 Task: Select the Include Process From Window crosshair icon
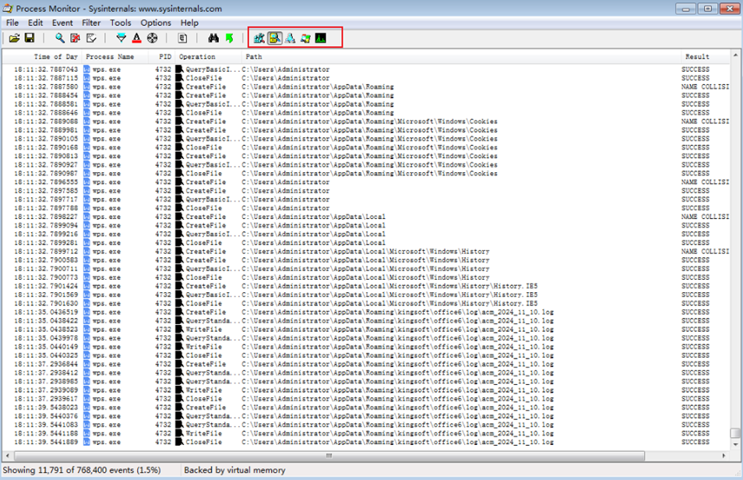tap(152, 38)
